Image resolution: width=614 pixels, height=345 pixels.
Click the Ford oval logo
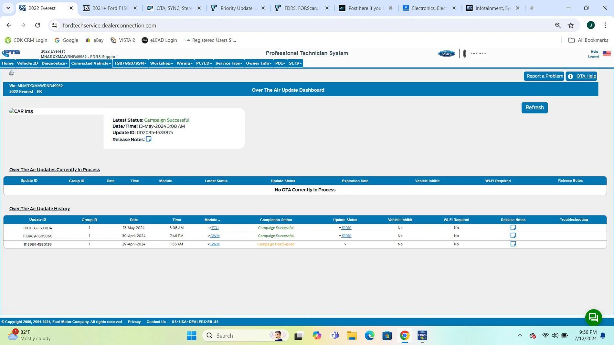[x=447, y=54]
